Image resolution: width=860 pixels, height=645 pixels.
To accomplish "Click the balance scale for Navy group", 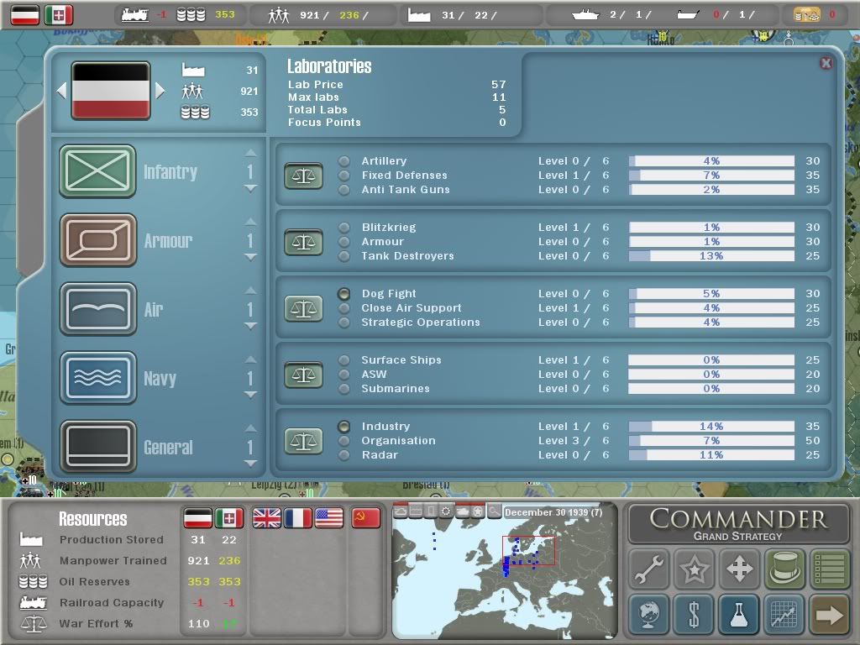I will coord(303,375).
